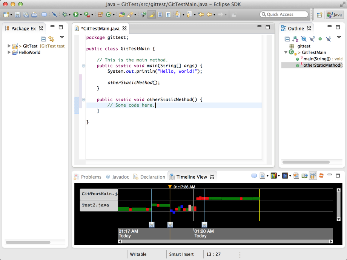347x260 pixels.
Task: Toggle Link with Editor in Package Explorer
Action: pos(51,39)
